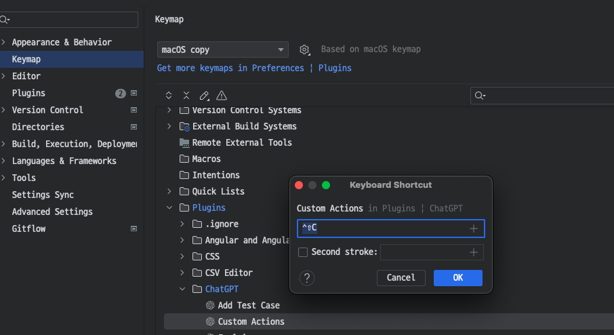The height and width of the screenshot is (335, 614).
Task: Follow the Get more keymaps link
Action: [230, 68]
